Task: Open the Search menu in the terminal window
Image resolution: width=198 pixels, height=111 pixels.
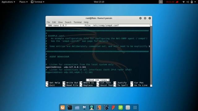Action: coord(68,22)
